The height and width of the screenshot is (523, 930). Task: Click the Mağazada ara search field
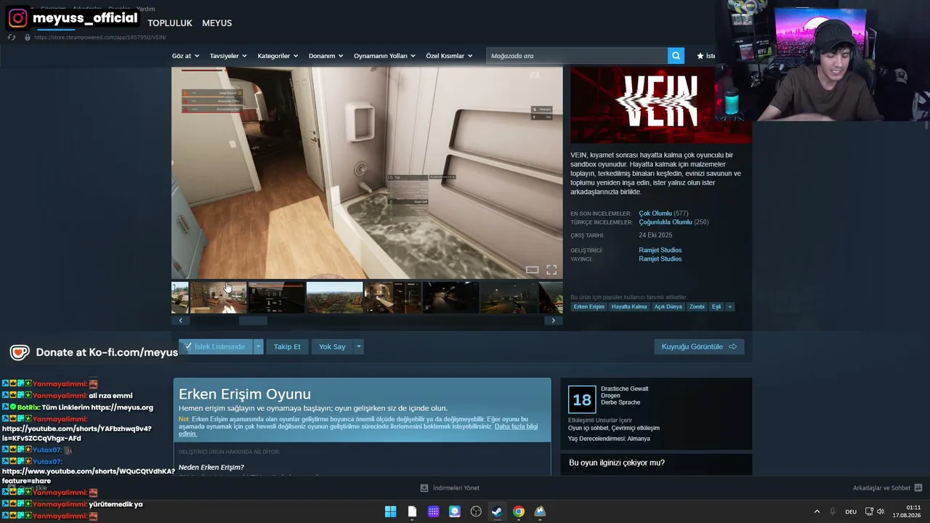[577, 56]
